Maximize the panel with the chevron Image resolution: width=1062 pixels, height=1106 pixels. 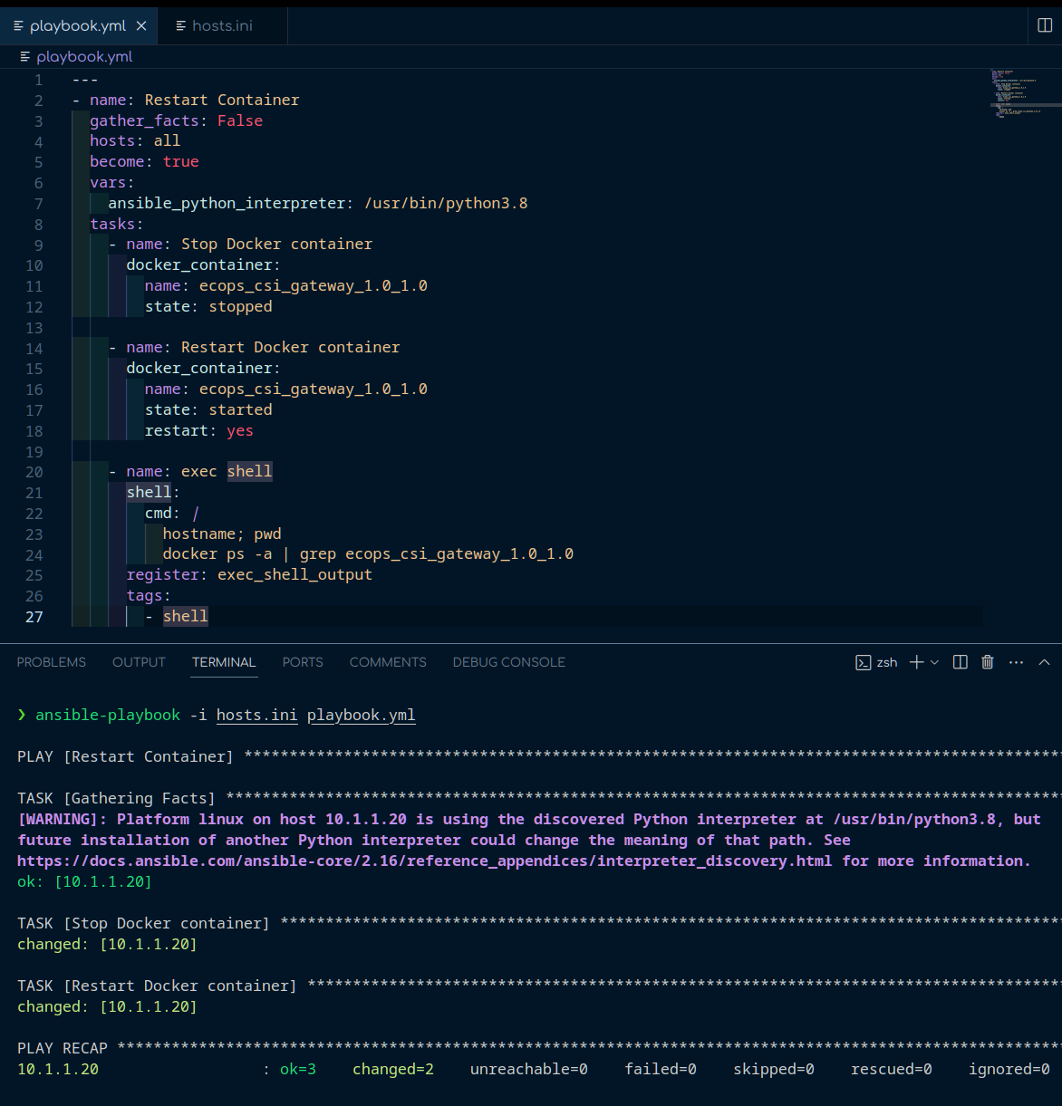(x=1045, y=662)
